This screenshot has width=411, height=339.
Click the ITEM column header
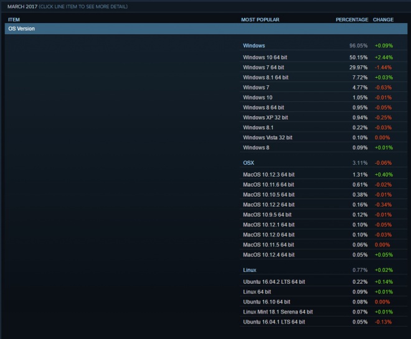point(14,20)
